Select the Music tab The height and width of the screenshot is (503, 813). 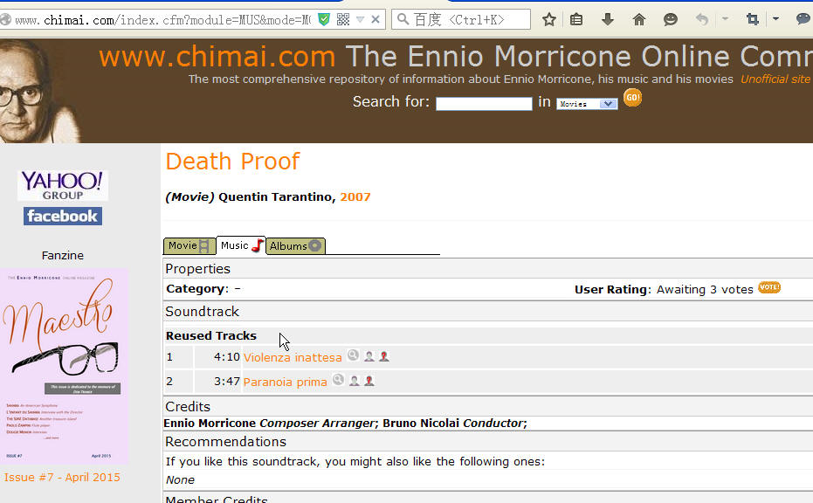[241, 245]
